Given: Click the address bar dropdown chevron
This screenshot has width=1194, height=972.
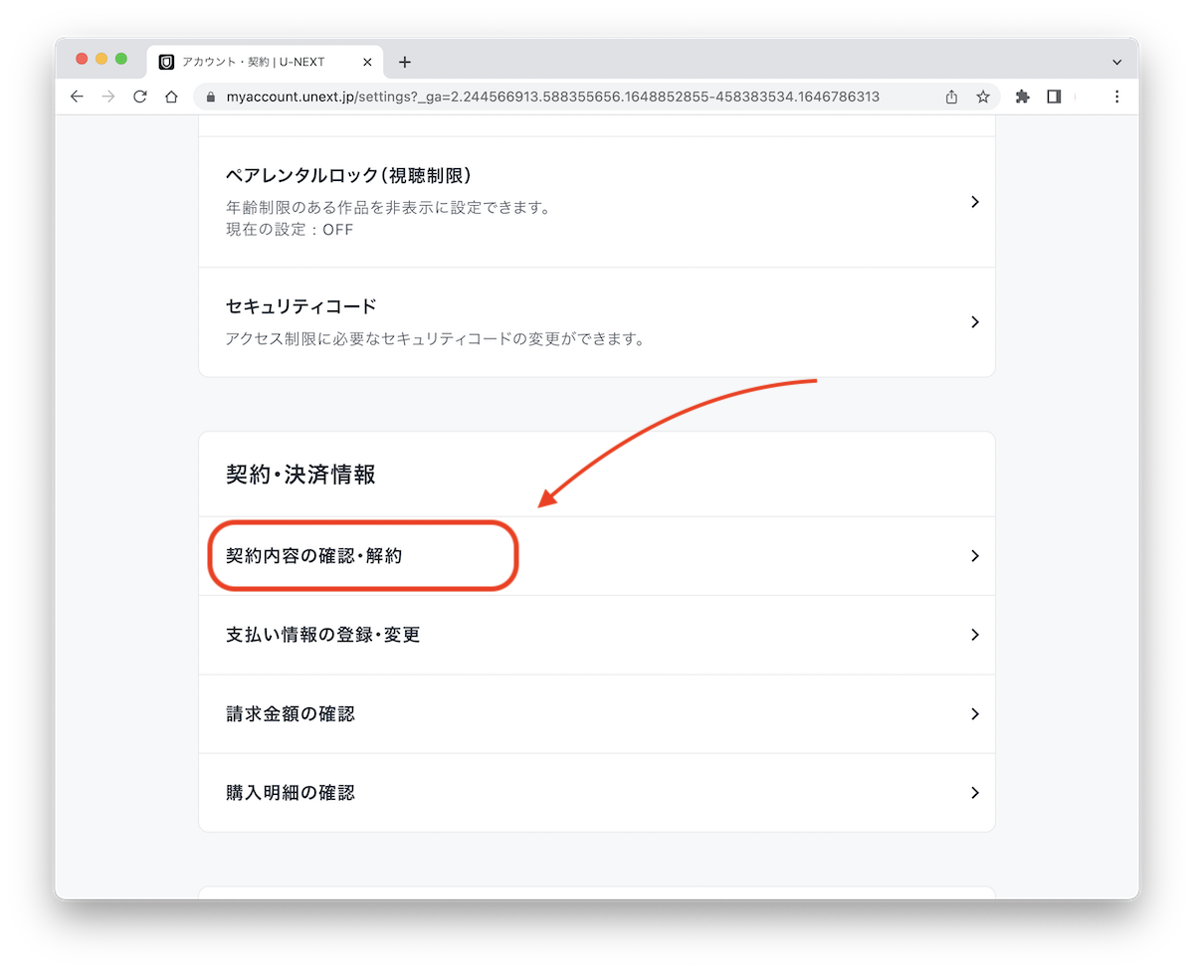Looking at the screenshot, I should click(1116, 62).
